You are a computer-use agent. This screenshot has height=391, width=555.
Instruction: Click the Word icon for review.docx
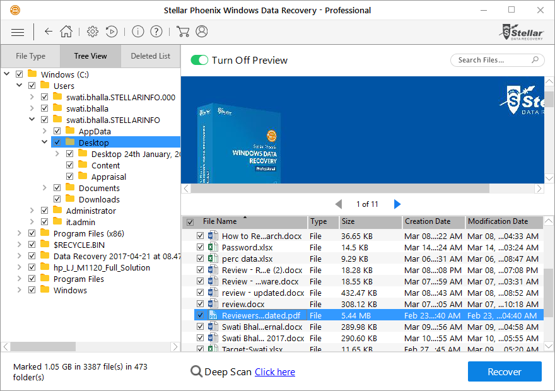[x=213, y=304]
